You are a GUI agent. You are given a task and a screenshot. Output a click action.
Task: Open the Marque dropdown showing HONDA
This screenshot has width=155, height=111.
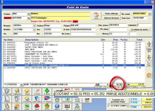34,26
